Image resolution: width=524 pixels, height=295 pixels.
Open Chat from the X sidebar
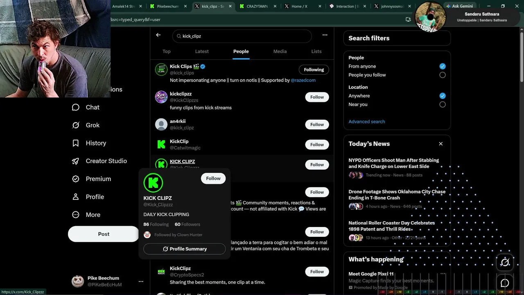(86, 107)
